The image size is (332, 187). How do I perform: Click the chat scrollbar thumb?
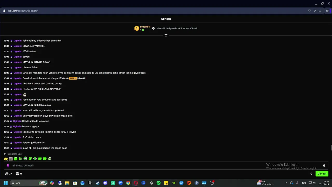coord(331,148)
